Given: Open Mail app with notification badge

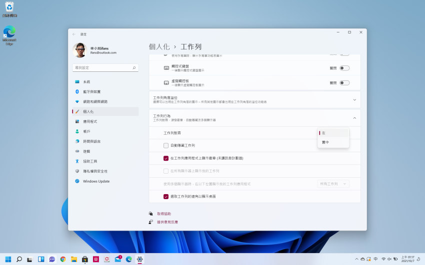Looking at the screenshot, I should (118, 260).
